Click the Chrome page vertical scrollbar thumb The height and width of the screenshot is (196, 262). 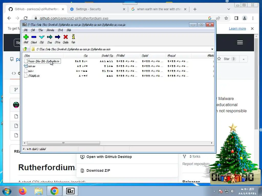point(256,83)
